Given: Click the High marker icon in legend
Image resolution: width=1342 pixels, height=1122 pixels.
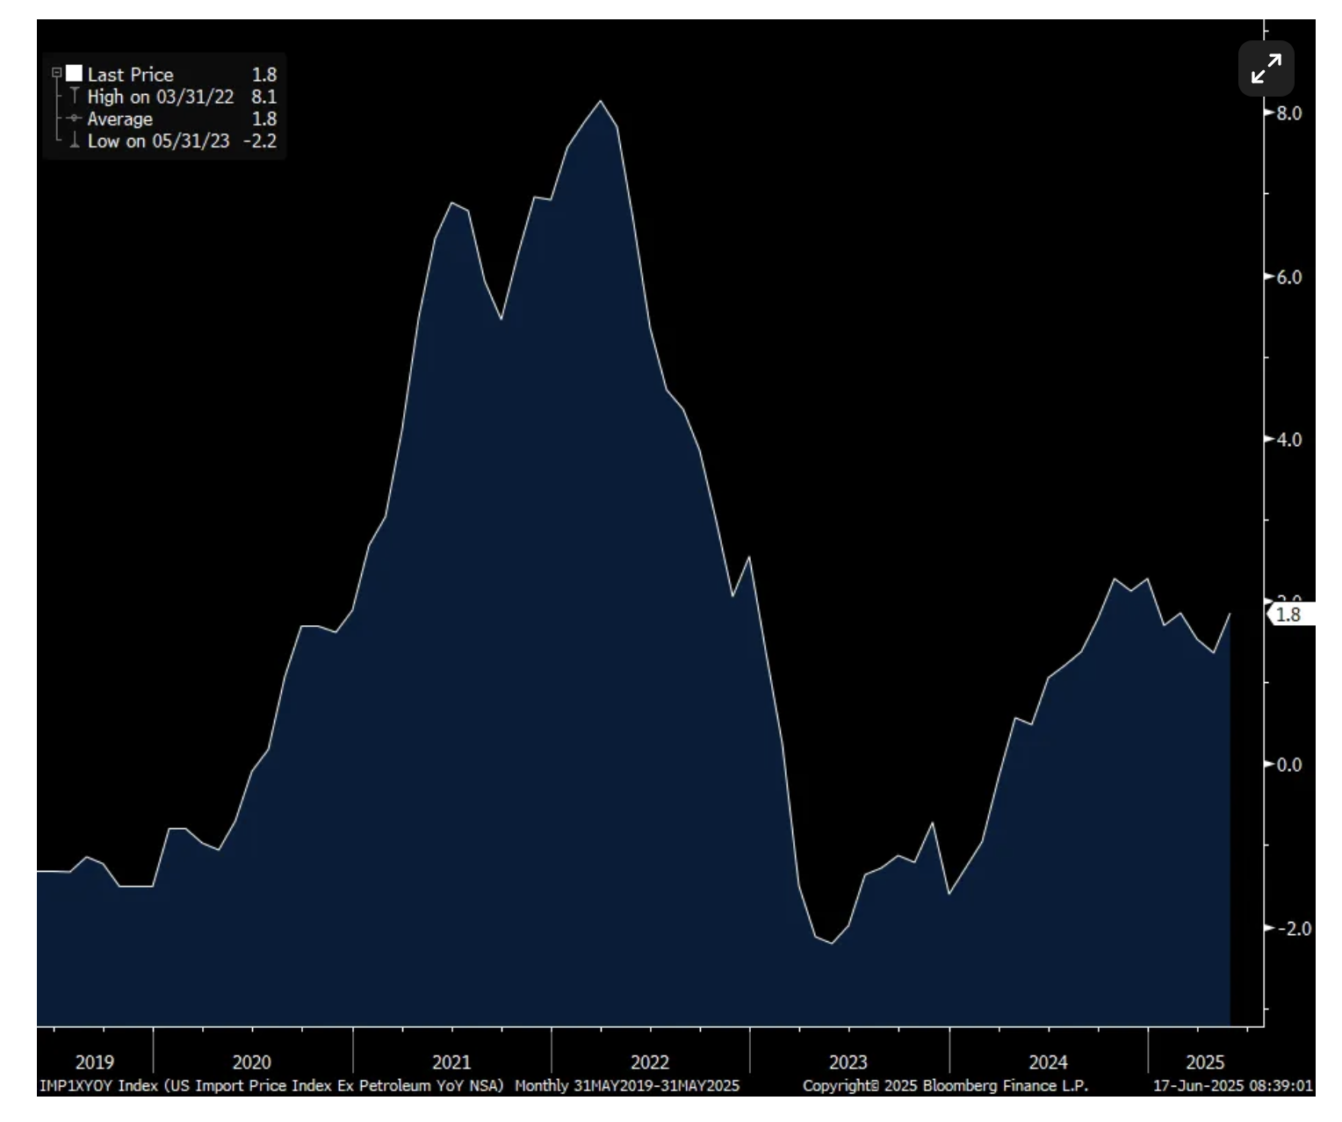Looking at the screenshot, I should [74, 97].
